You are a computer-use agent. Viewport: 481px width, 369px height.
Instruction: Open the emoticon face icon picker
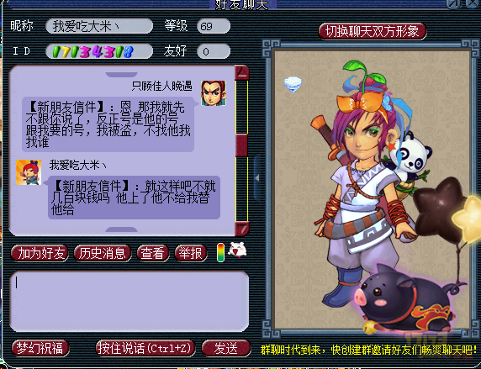(x=237, y=250)
